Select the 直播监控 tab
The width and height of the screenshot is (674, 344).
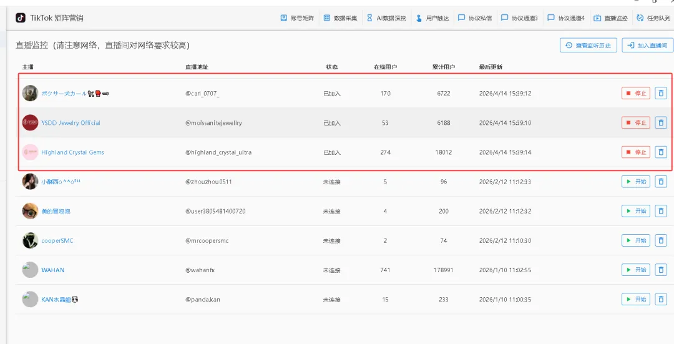[x=611, y=18]
